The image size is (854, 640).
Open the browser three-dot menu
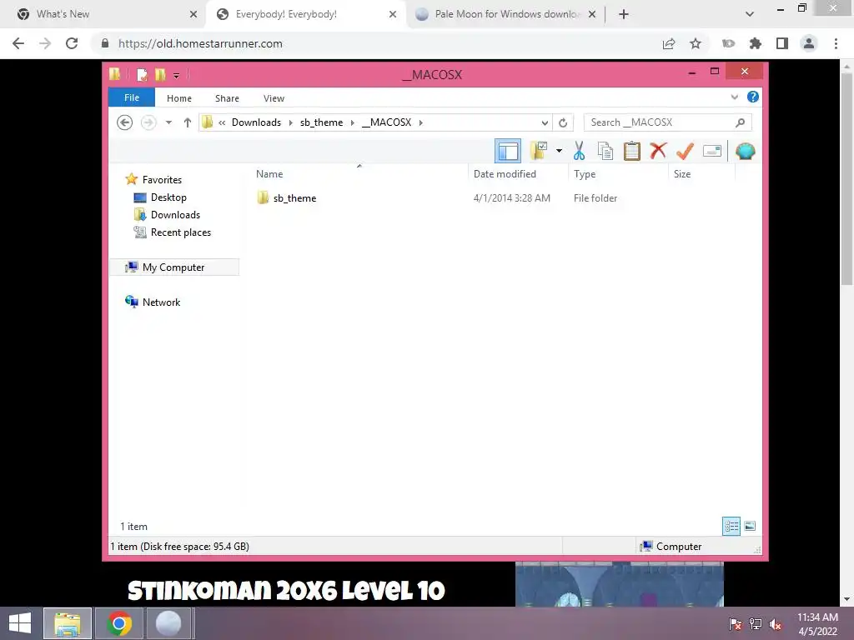(x=836, y=43)
